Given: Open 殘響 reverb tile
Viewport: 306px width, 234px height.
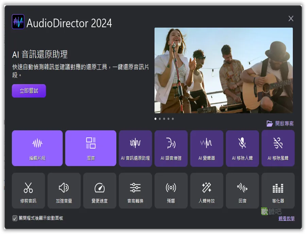Looking at the screenshot, I should coord(171,191).
